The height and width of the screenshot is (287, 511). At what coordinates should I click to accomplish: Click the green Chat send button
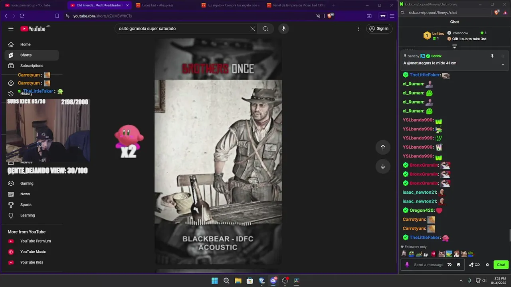[x=501, y=265]
